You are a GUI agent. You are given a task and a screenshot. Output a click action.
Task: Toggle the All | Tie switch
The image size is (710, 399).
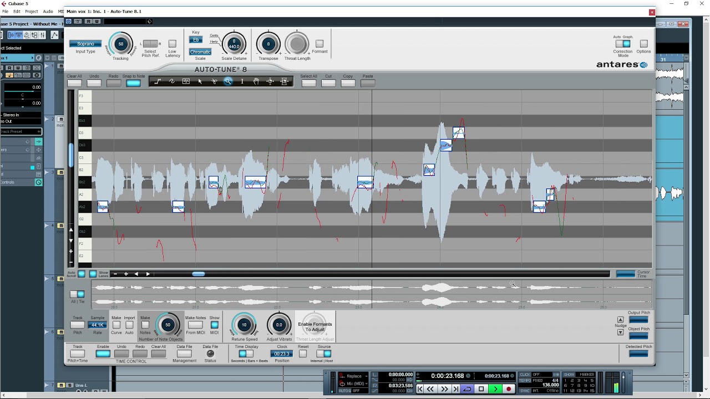tap(77, 294)
